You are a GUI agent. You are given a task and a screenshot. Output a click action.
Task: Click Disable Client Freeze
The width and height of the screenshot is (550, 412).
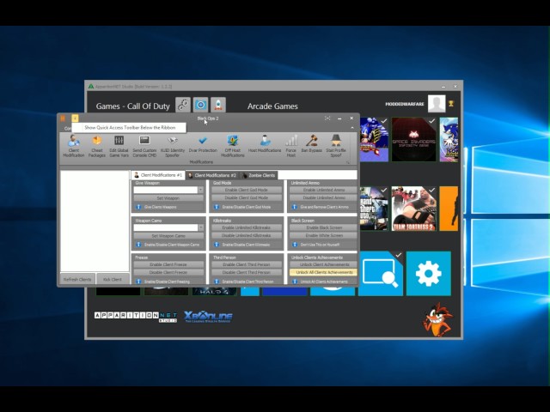pos(168,273)
